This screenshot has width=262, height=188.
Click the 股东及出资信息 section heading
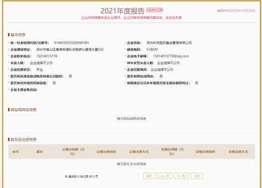click(x=24, y=140)
